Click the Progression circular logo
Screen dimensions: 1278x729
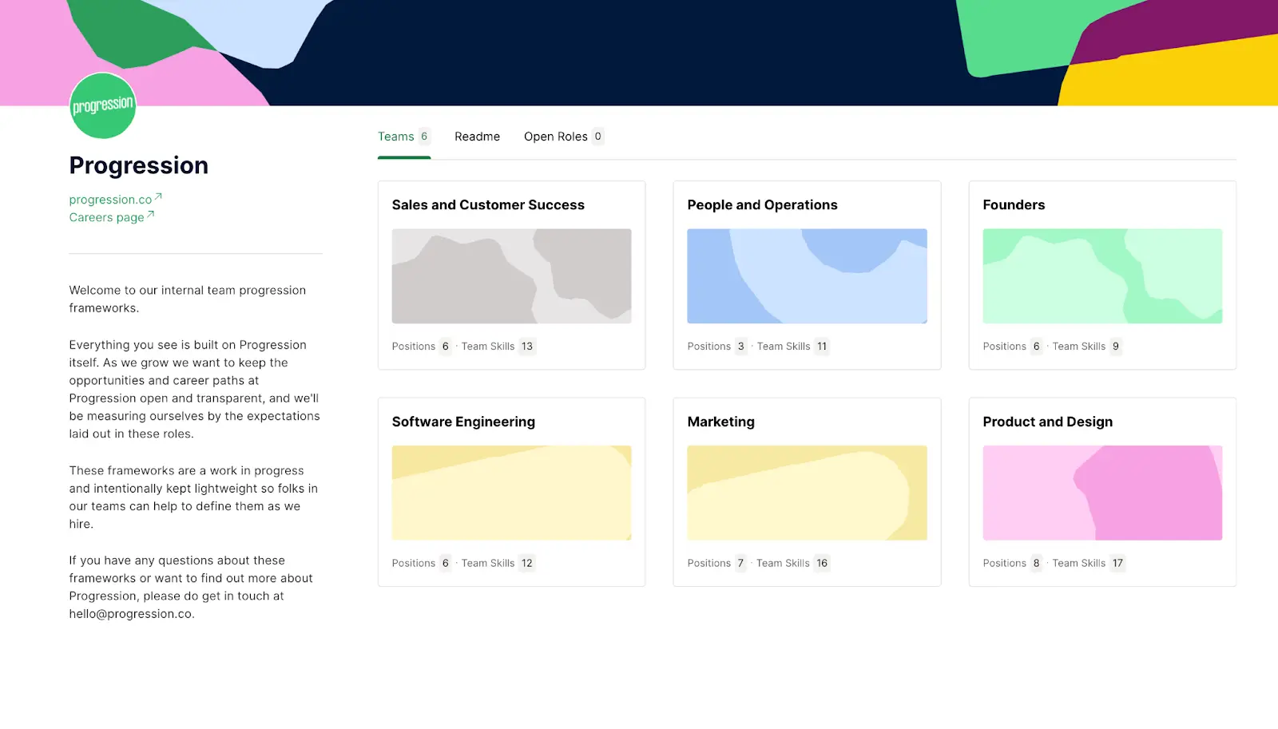point(102,105)
